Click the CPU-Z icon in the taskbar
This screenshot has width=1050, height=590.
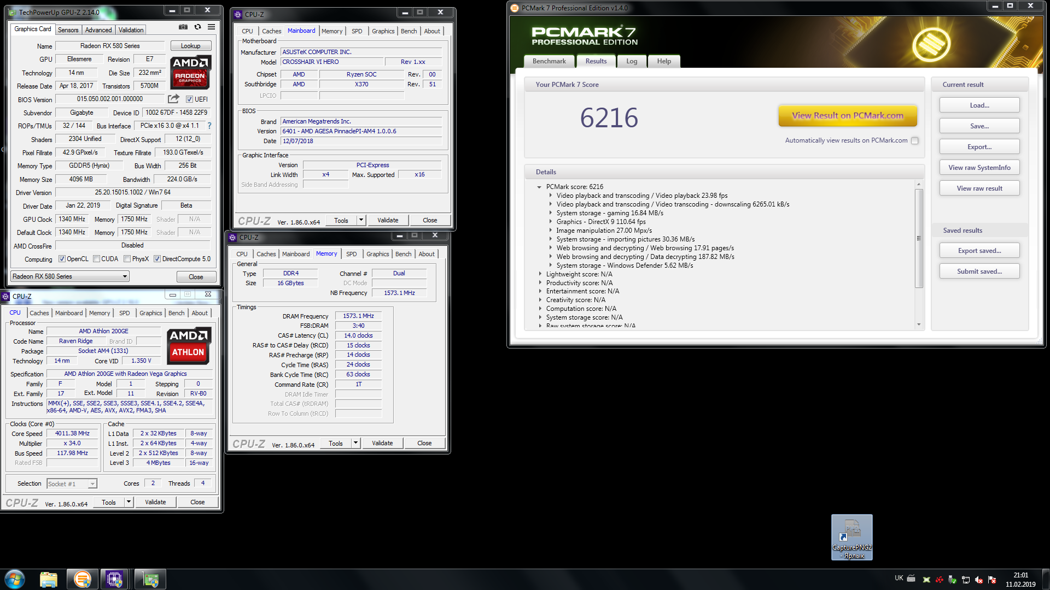coord(114,579)
